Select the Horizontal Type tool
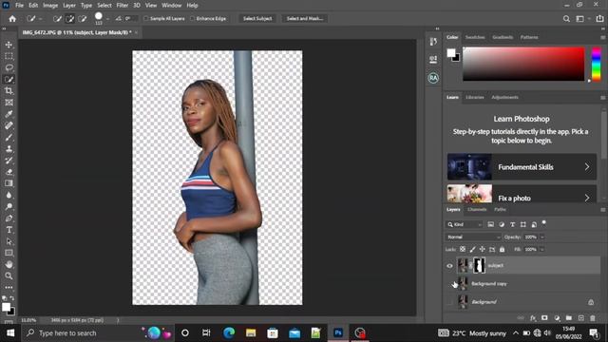This screenshot has width=608, height=342. pos(9,230)
